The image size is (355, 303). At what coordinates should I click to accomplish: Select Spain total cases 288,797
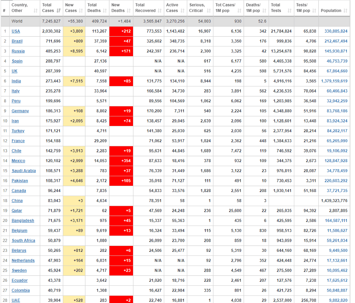53,61
